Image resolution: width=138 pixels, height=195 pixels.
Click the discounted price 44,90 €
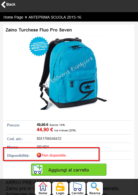[x=45, y=130]
